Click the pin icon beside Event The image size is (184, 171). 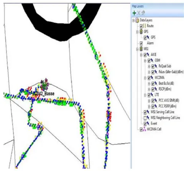click(148, 123)
